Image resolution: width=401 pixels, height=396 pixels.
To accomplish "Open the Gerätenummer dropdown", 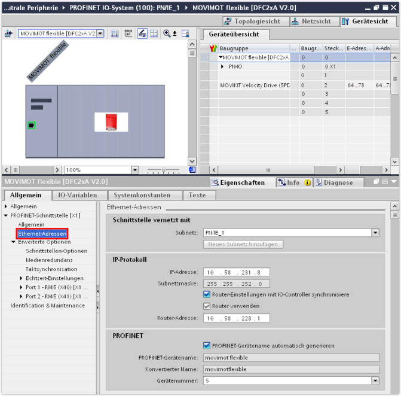I will click(375, 380).
